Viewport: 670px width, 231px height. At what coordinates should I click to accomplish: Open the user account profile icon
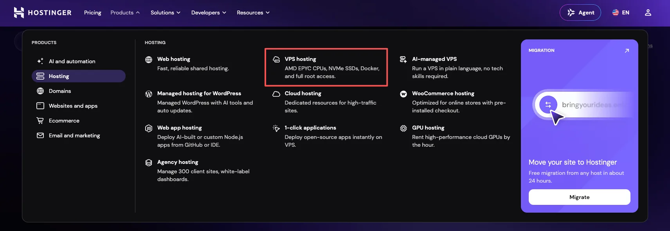point(648,12)
